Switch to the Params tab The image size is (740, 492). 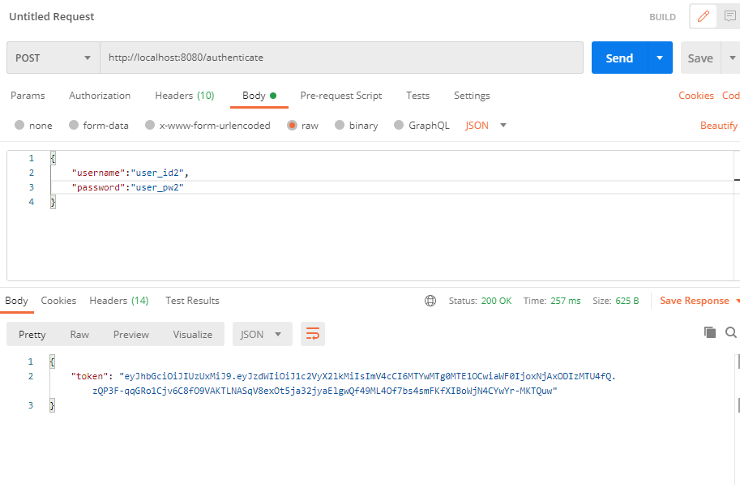[28, 96]
